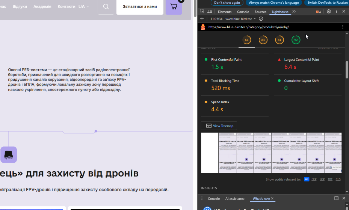Click the Cumulative Layout Shift metric
The image size is (349, 210).
(308, 85)
